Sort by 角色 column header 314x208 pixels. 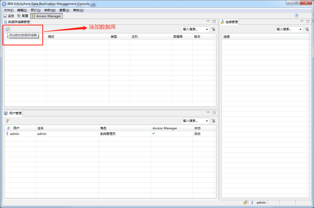click(125, 128)
